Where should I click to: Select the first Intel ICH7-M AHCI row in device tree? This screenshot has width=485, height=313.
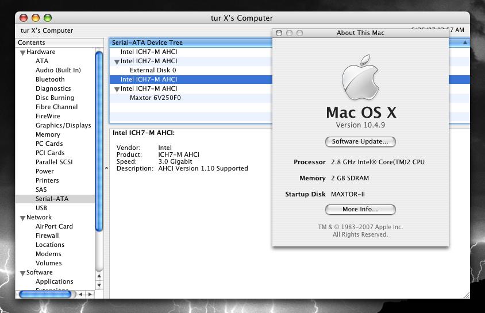pos(191,52)
